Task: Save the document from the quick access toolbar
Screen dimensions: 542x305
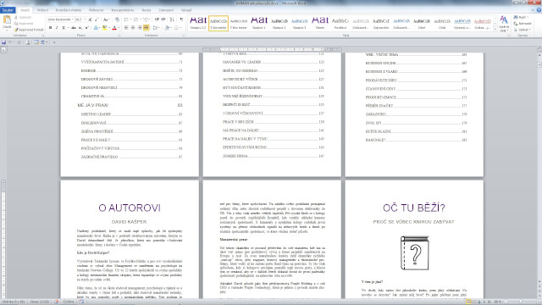Action: pyautogui.click(x=3, y=42)
